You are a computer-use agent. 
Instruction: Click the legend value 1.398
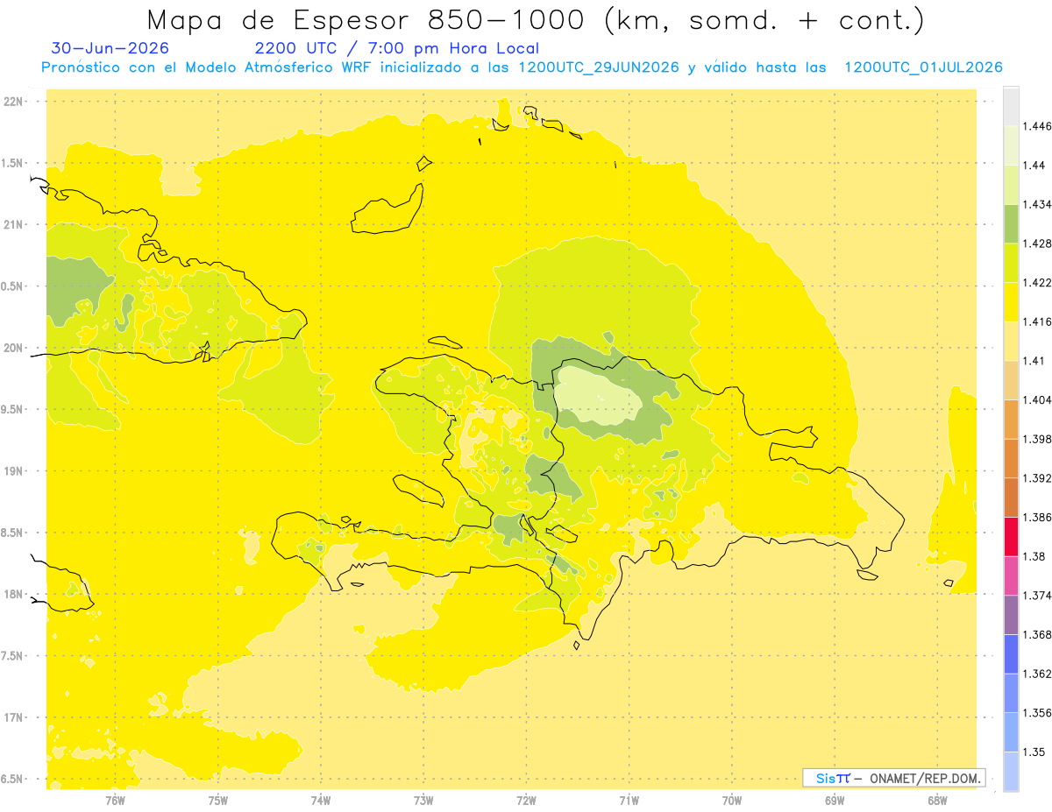click(x=1038, y=439)
